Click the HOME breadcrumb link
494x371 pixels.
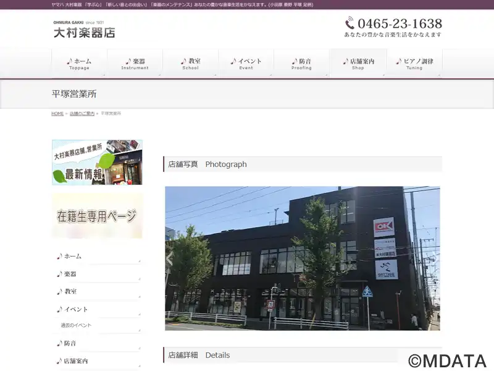click(x=57, y=114)
